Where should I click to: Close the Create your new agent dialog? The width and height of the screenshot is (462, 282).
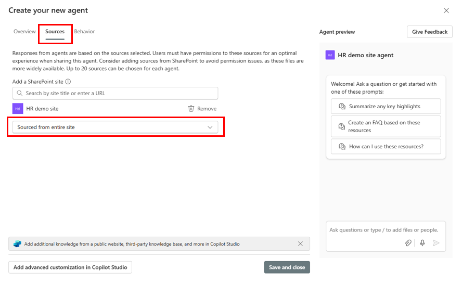(x=446, y=10)
